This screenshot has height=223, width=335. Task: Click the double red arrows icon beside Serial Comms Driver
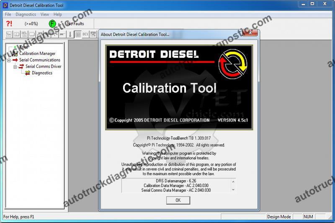21,67
